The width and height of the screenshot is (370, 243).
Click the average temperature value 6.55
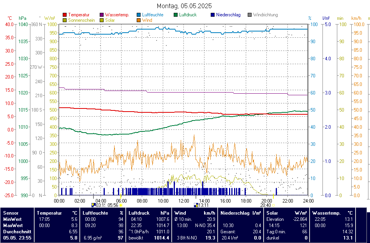73,232
